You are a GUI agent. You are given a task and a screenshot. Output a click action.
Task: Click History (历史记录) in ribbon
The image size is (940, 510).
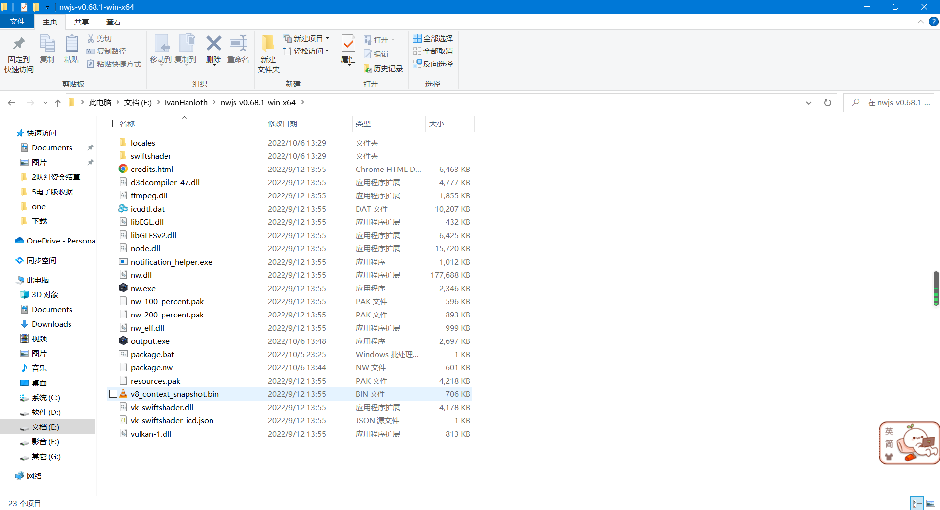[383, 69]
